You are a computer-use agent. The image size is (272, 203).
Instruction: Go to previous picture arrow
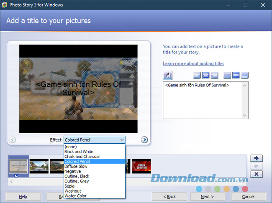(13, 140)
